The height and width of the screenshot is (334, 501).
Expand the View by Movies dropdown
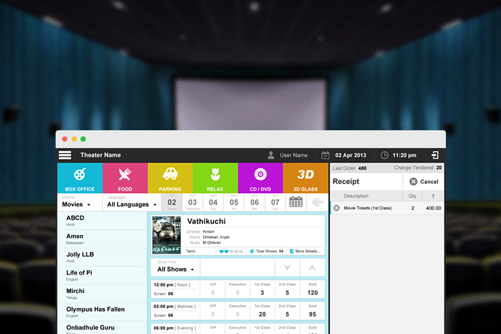pos(80,202)
